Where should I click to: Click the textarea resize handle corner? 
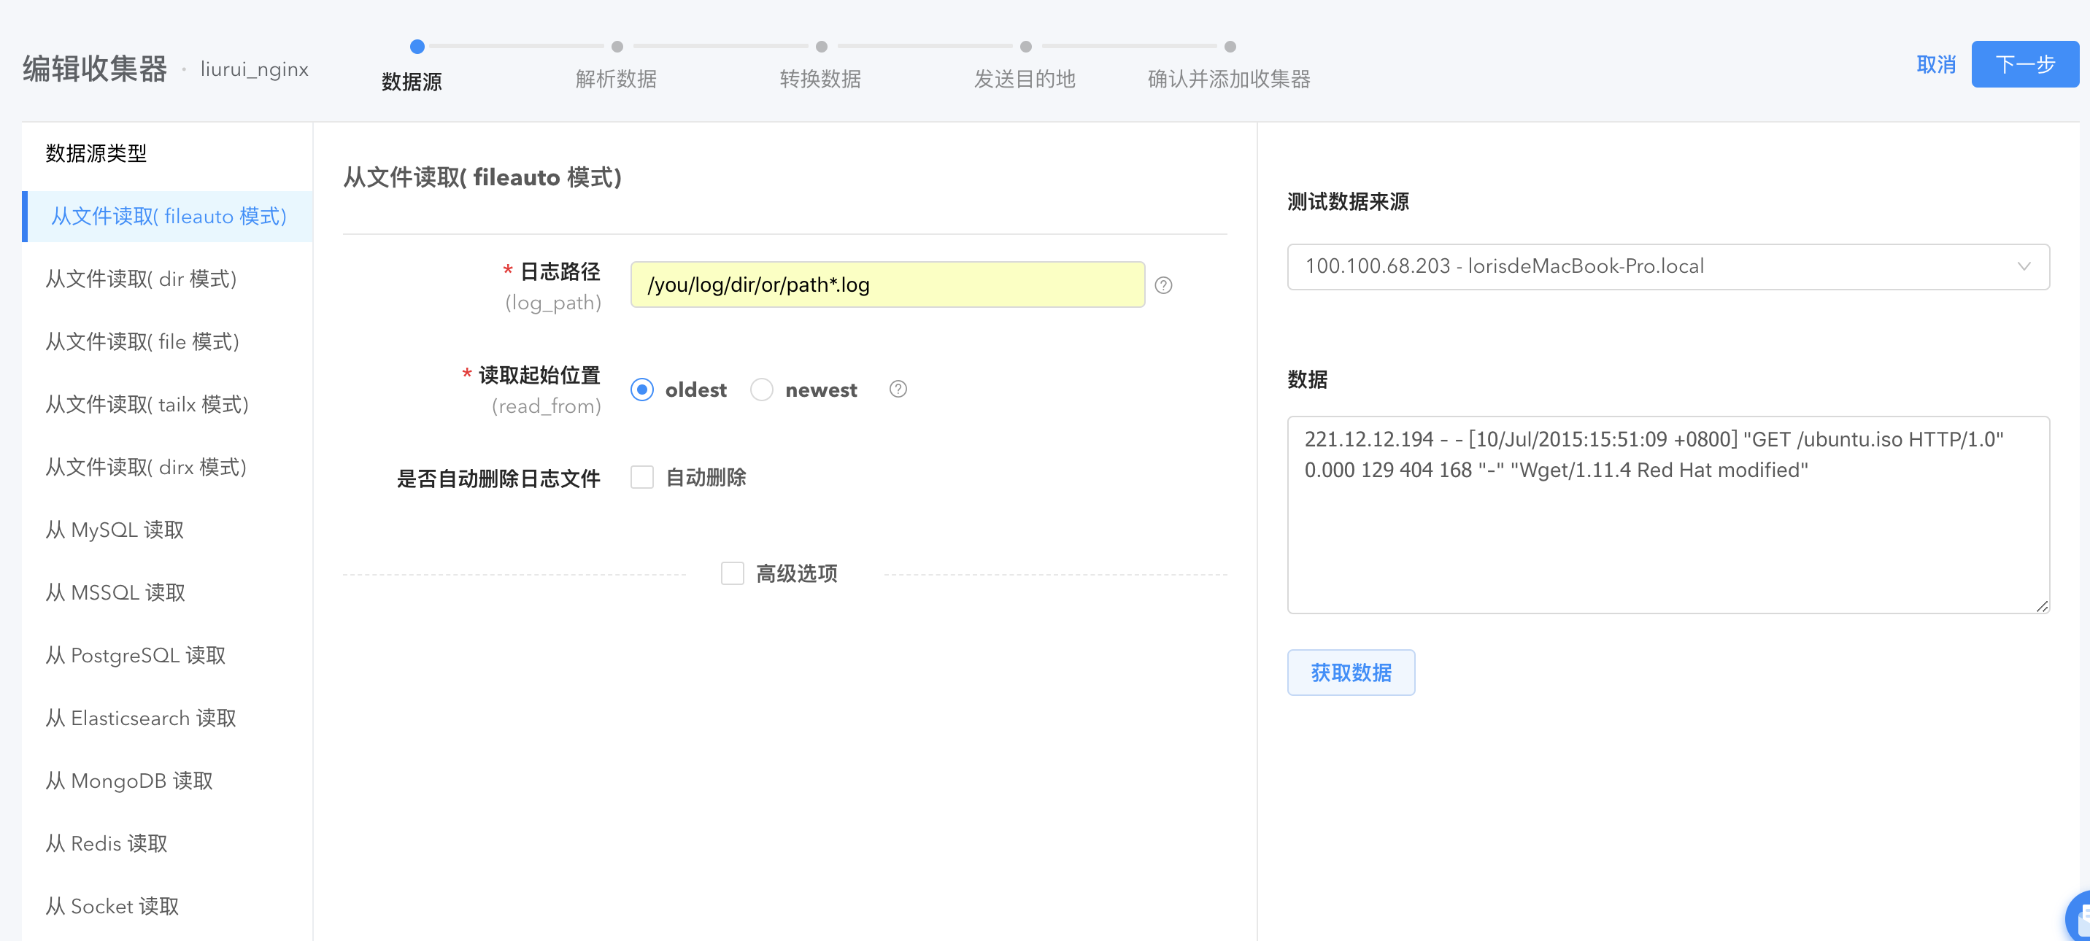click(2041, 605)
